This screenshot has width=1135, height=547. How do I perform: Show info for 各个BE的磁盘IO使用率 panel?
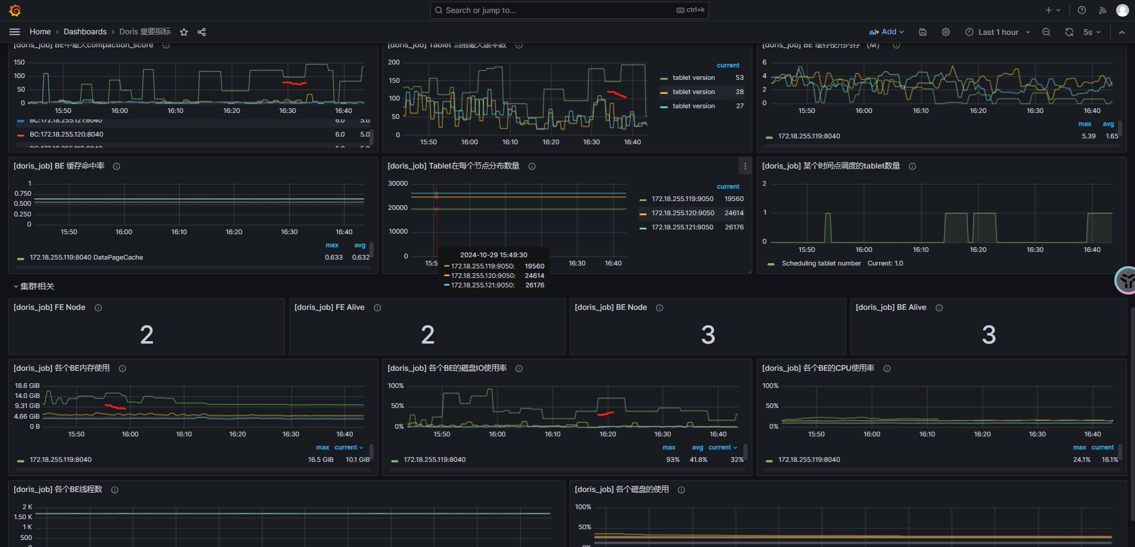point(519,368)
